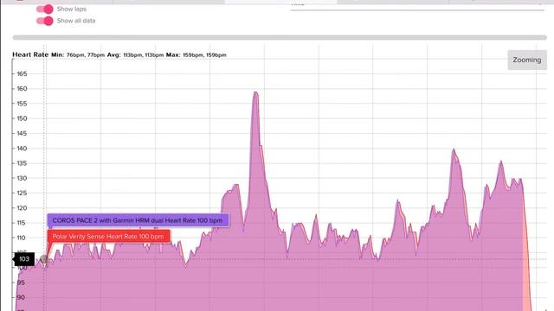Image resolution: width=554 pixels, height=311 pixels.
Task: Click the Show all data label text
Action: [76, 21]
